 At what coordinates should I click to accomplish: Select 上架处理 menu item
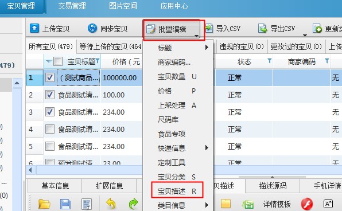(x=178, y=106)
